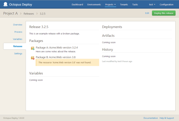The image size is (179, 121).
Task: Open Configuration in the top bar
Action: [x=166, y=5]
